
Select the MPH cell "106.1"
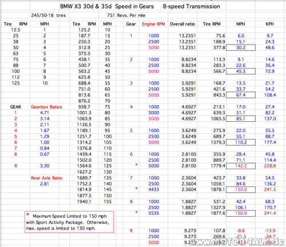point(241,208)
